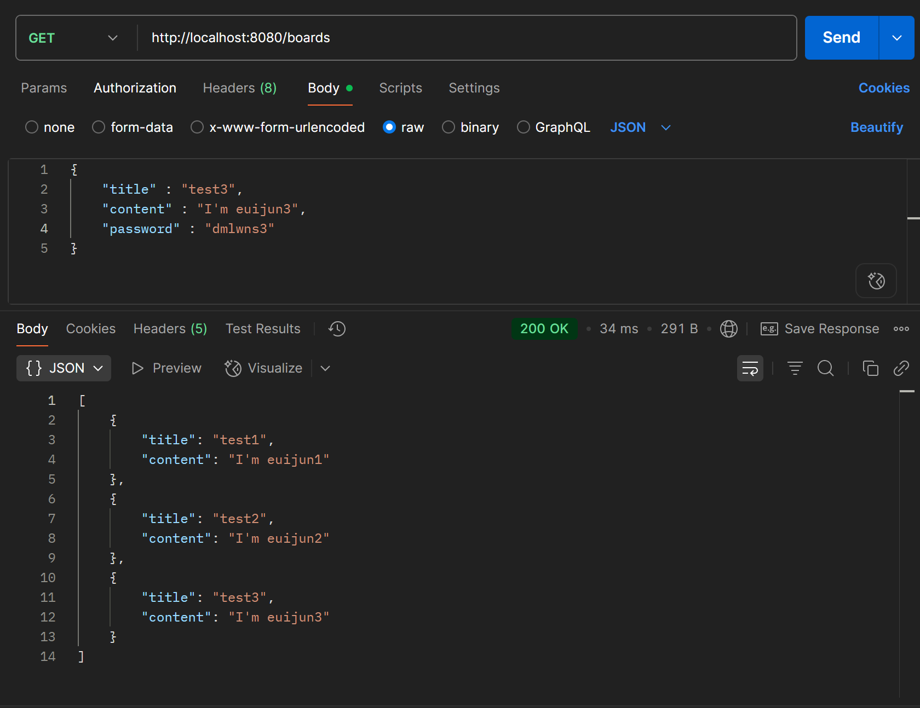The image size is (920, 708).
Task: Click the network globe icon in the response bar
Action: (x=729, y=329)
